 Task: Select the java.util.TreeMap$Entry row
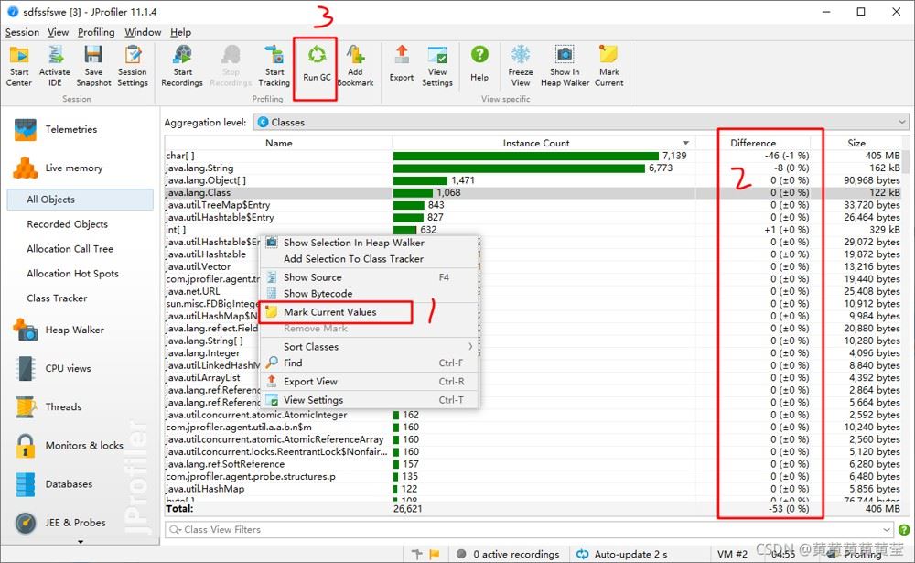click(x=533, y=205)
